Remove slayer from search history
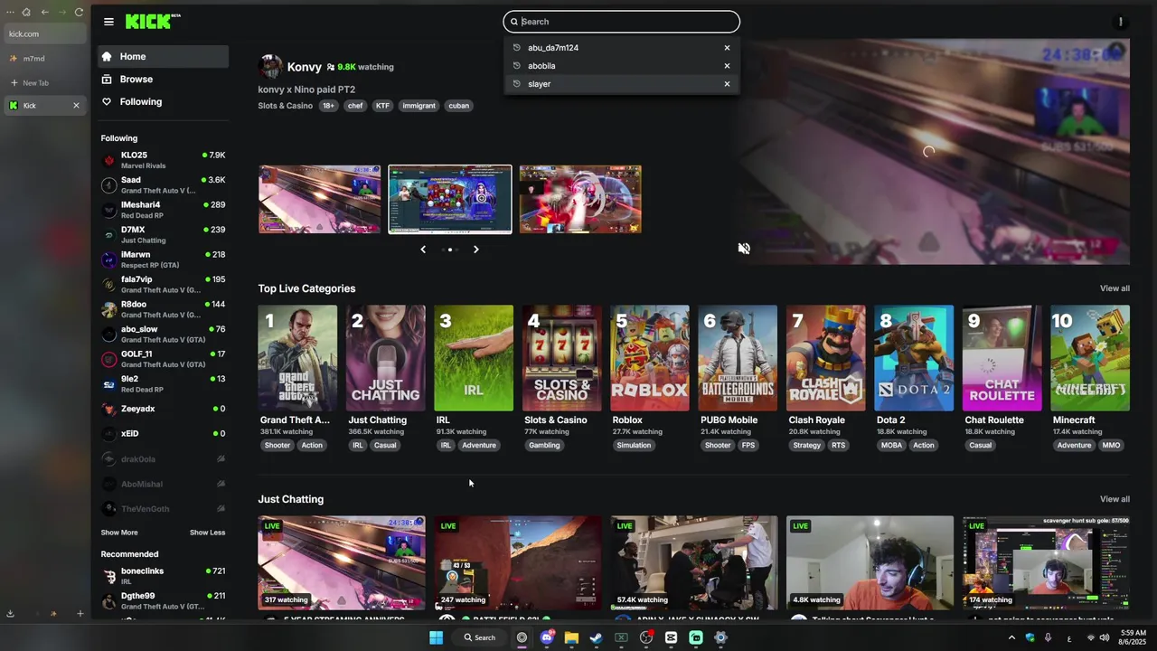 point(727,84)
